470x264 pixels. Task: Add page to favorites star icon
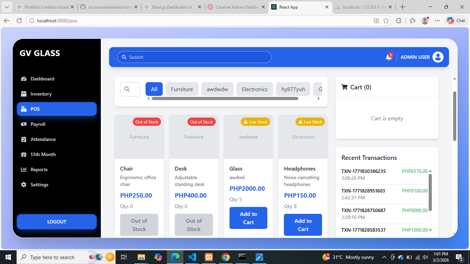(386, 21)
